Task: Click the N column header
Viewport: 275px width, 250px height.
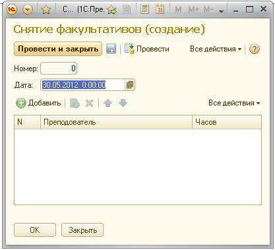Action: (28, 122)
